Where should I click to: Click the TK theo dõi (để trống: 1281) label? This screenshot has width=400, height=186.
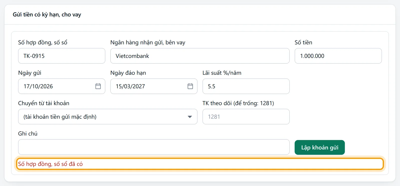click(238, 103)
